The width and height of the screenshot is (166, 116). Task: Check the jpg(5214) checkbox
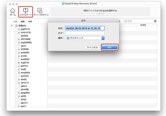tap(16, 29)
